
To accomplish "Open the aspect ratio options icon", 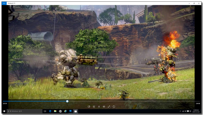I will tap(94, 107).
